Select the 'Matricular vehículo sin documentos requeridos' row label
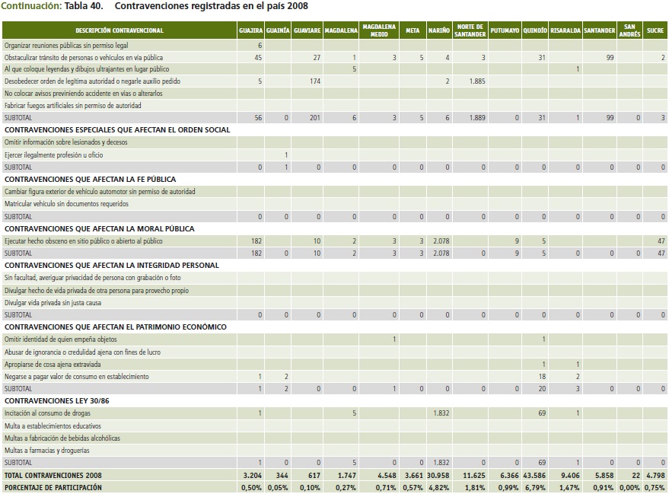669x494 pixels. (x=65, y=204)
